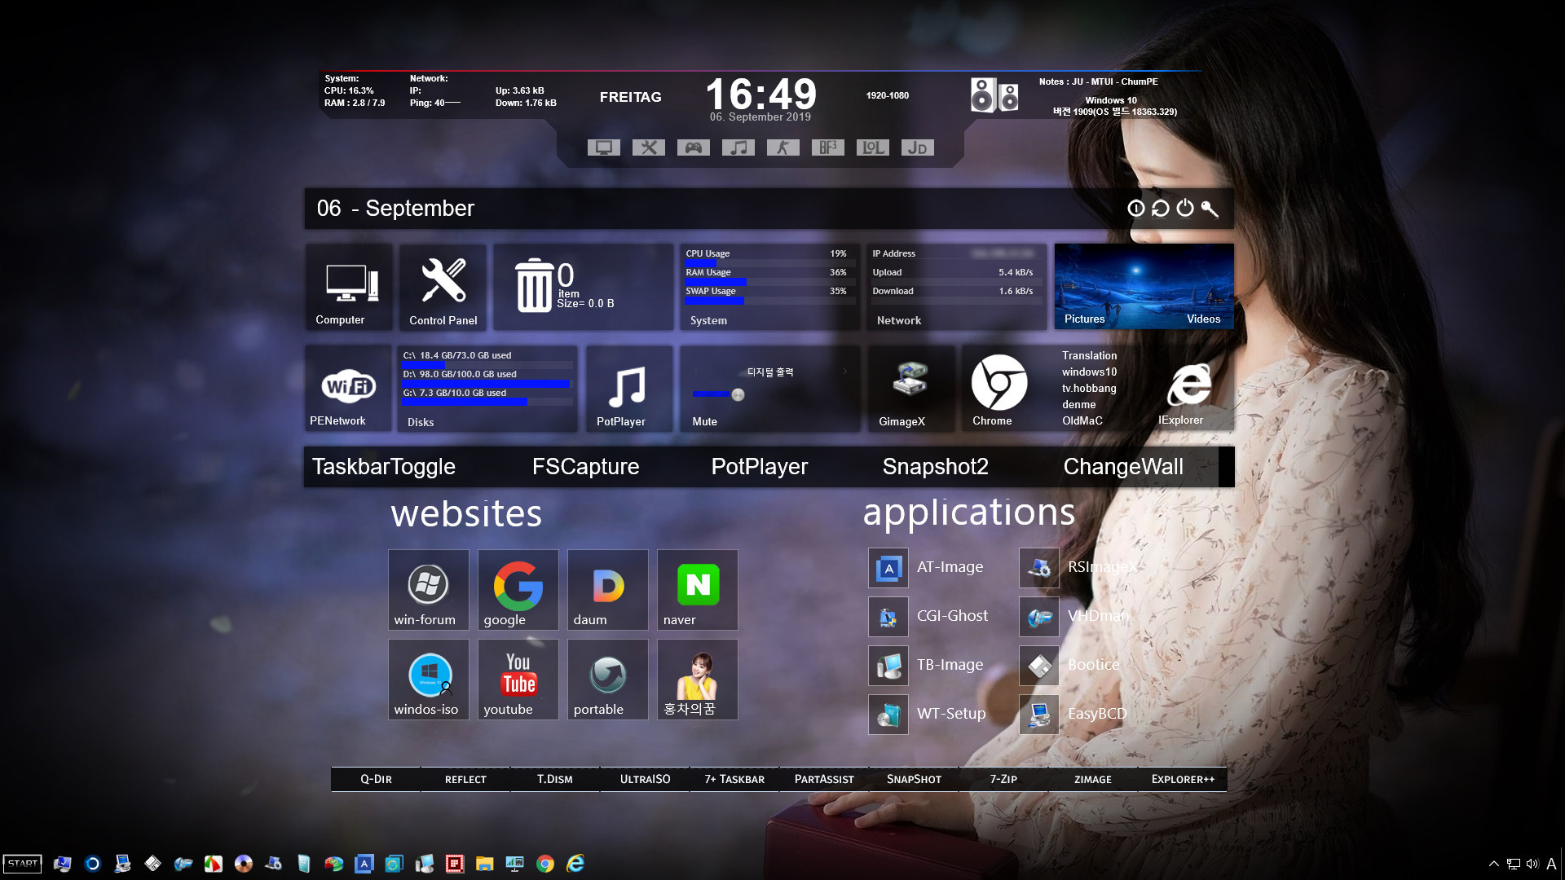This screenshot has height=880, width=1565.
Task: Open the PENetwork WiFi tile
Action: 349,389
